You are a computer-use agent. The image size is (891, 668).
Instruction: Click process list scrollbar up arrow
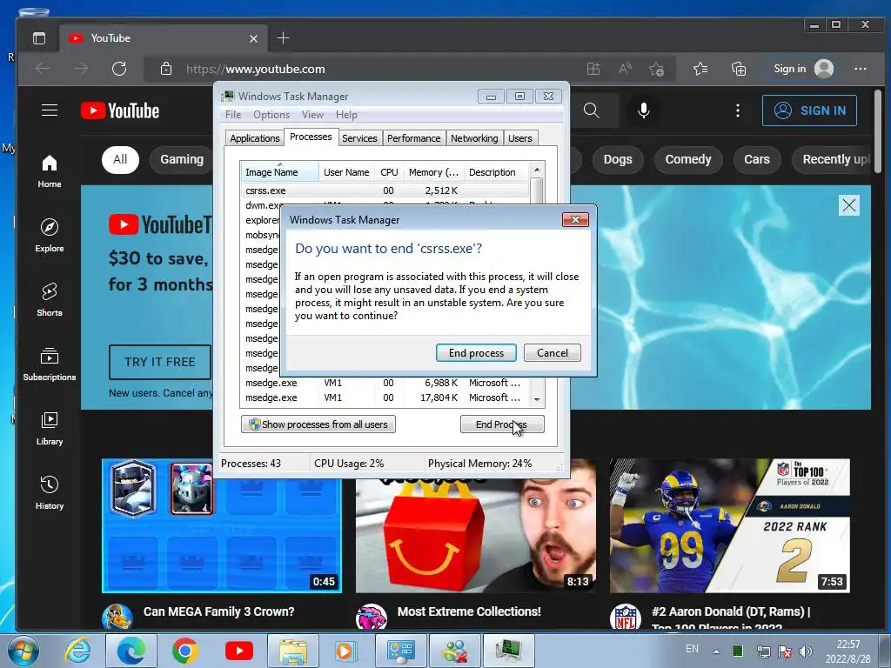coord(537,170)
